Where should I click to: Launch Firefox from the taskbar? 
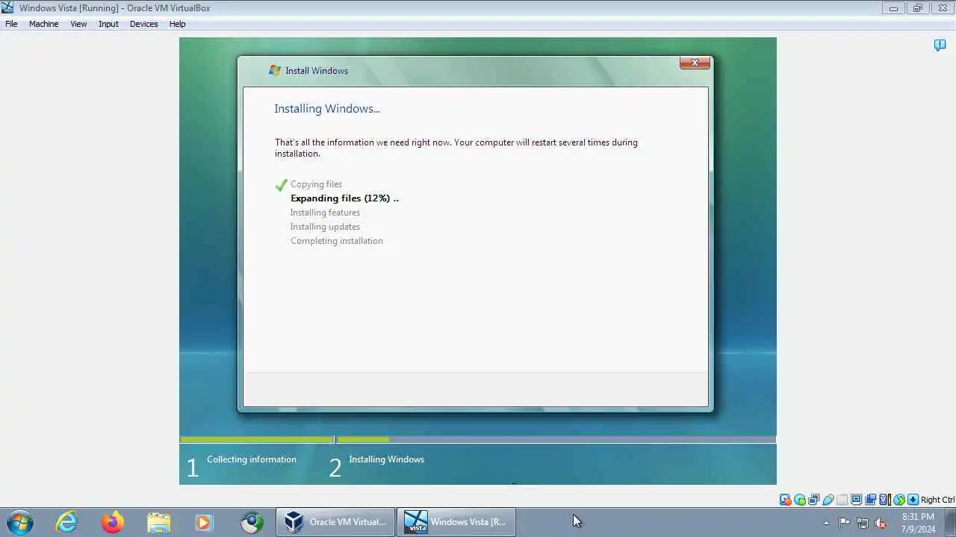point(113,522)
